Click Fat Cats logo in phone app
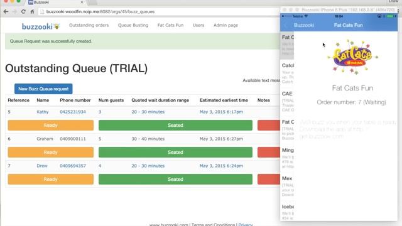The image size is (402, 226). point(352,57)
